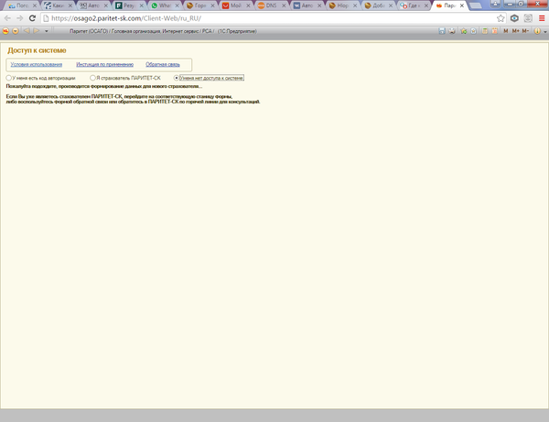
Task: Click the get link document icon
Action: 473,31
